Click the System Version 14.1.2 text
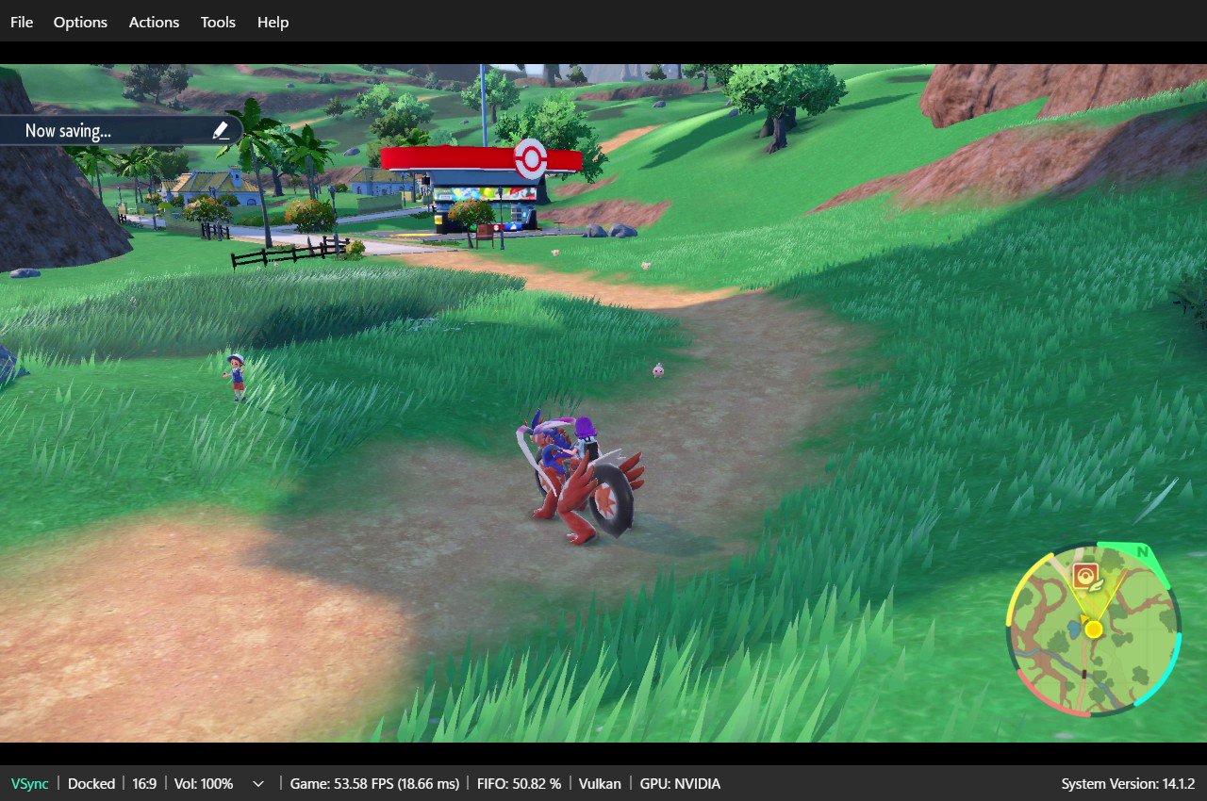The height and width of the screenshot is (801, 1207). tap(1128, 784)
